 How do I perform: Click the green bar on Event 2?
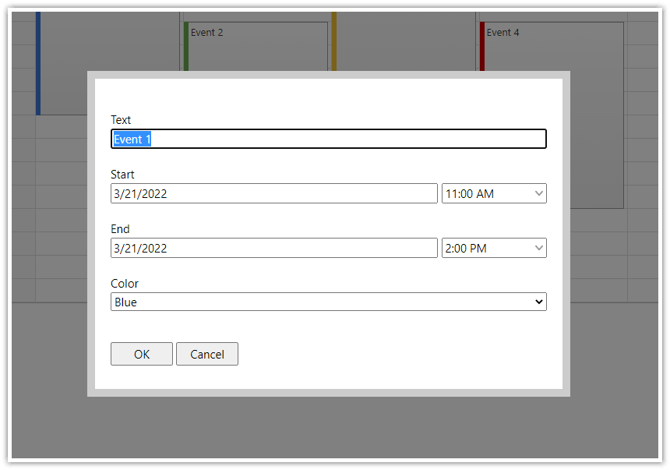[x=185, y=47]
